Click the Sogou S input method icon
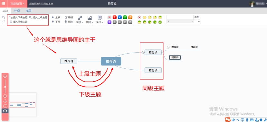This screenshot has width=267, height=122. [x=228, y=119]
